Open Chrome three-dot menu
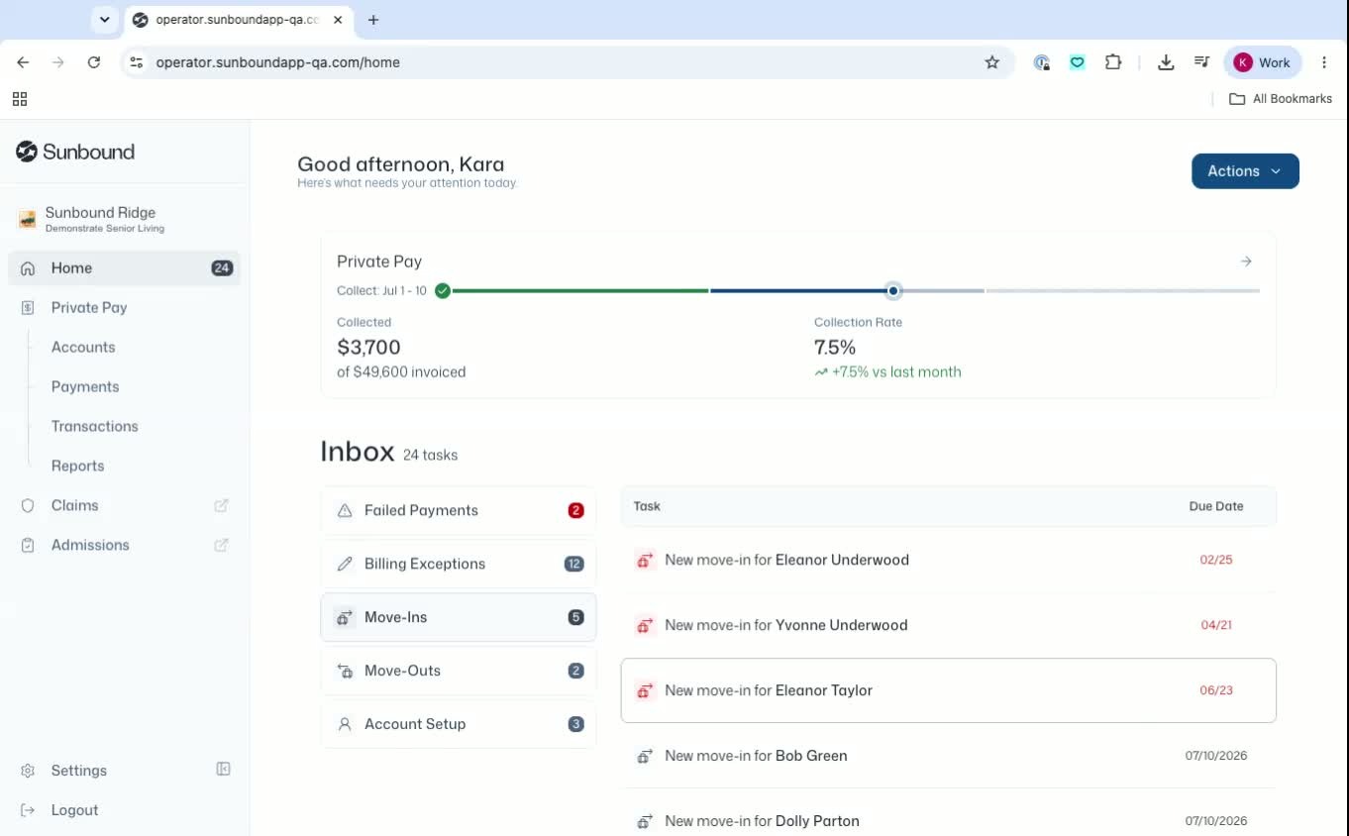 pos(1324,62)
